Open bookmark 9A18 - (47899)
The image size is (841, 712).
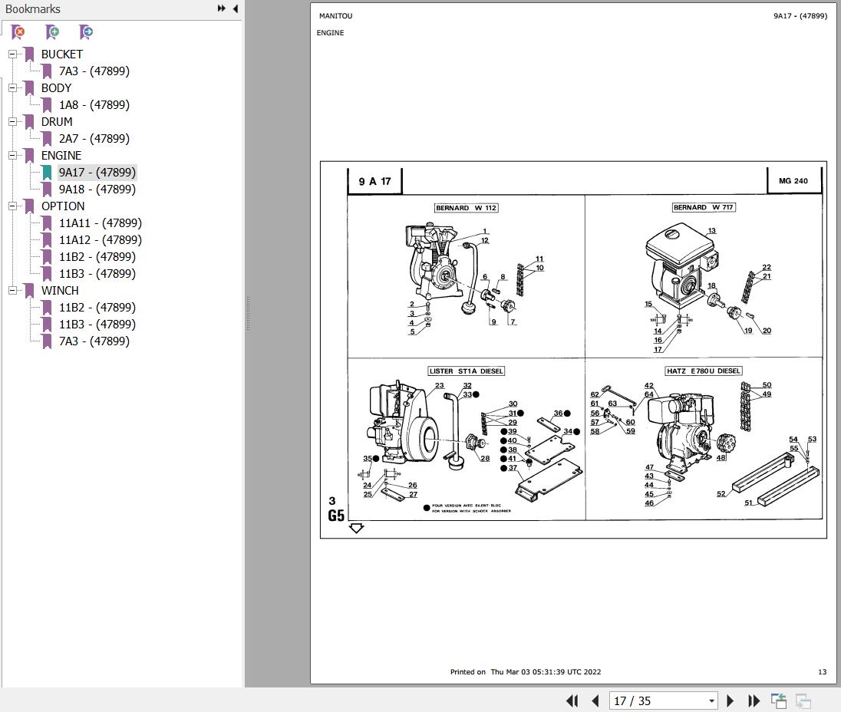[97, 190]
